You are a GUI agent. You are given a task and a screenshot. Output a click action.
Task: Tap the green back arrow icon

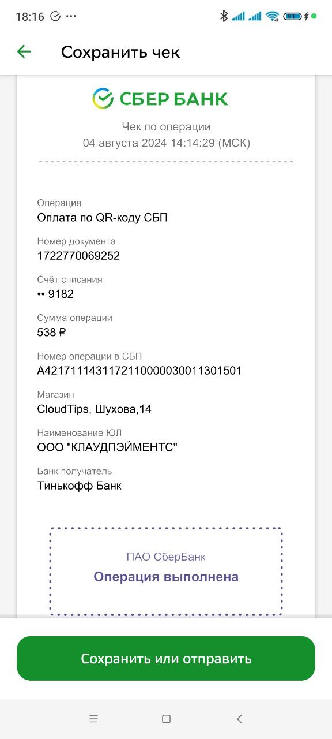pos(24,52)
